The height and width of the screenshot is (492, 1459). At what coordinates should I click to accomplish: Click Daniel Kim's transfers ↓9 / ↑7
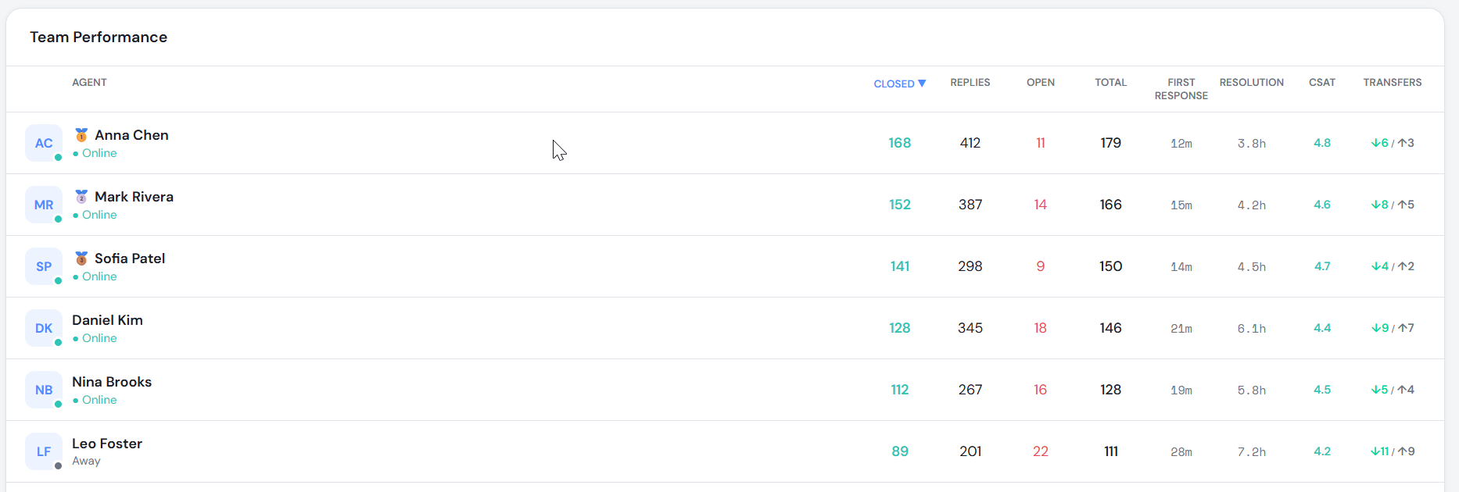pos(1393,328)
